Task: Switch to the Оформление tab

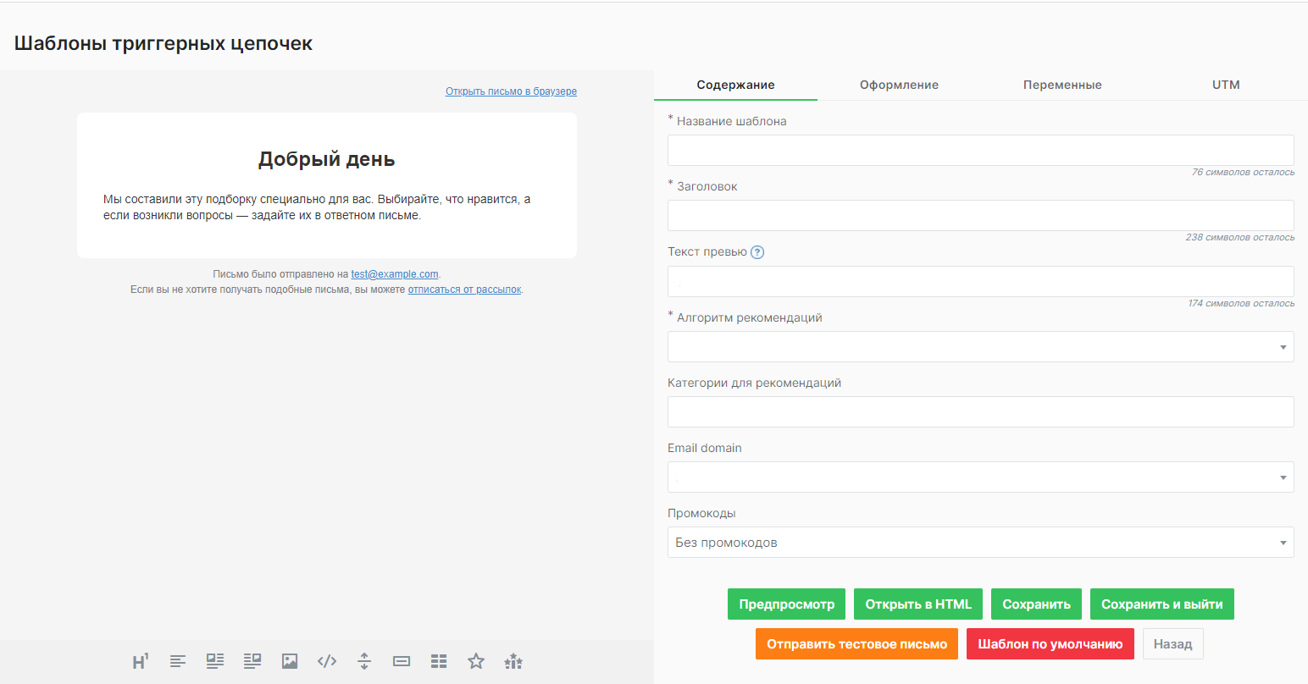Action: [899, 85]
